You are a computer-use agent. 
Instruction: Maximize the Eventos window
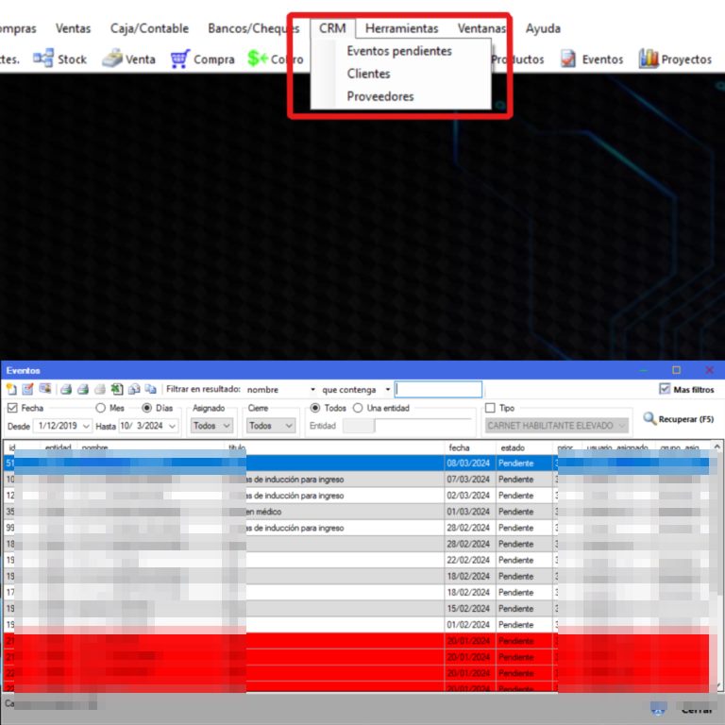(676, 370)
